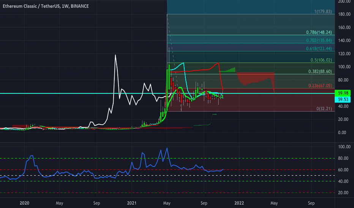This screenshot has width=354, height=208.
Task: Click the 120.00 price axis tick
Action: (344, 54)
